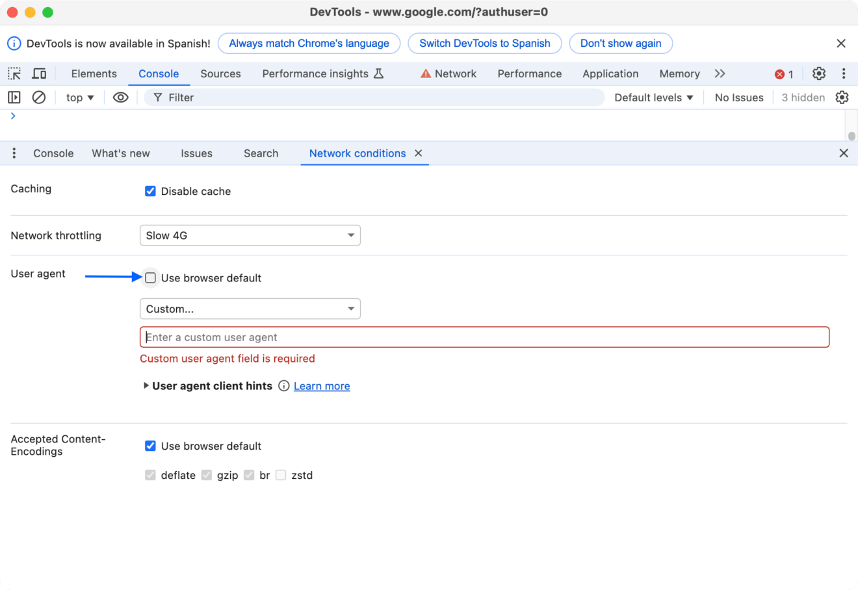Open the Slow 4G throttling dropdown
Viewport: 858px width, 590px height.
click(250, 235)
